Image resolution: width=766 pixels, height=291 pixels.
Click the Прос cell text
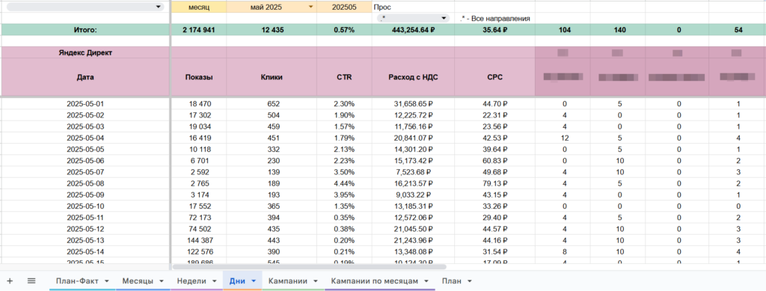(382, 7)
